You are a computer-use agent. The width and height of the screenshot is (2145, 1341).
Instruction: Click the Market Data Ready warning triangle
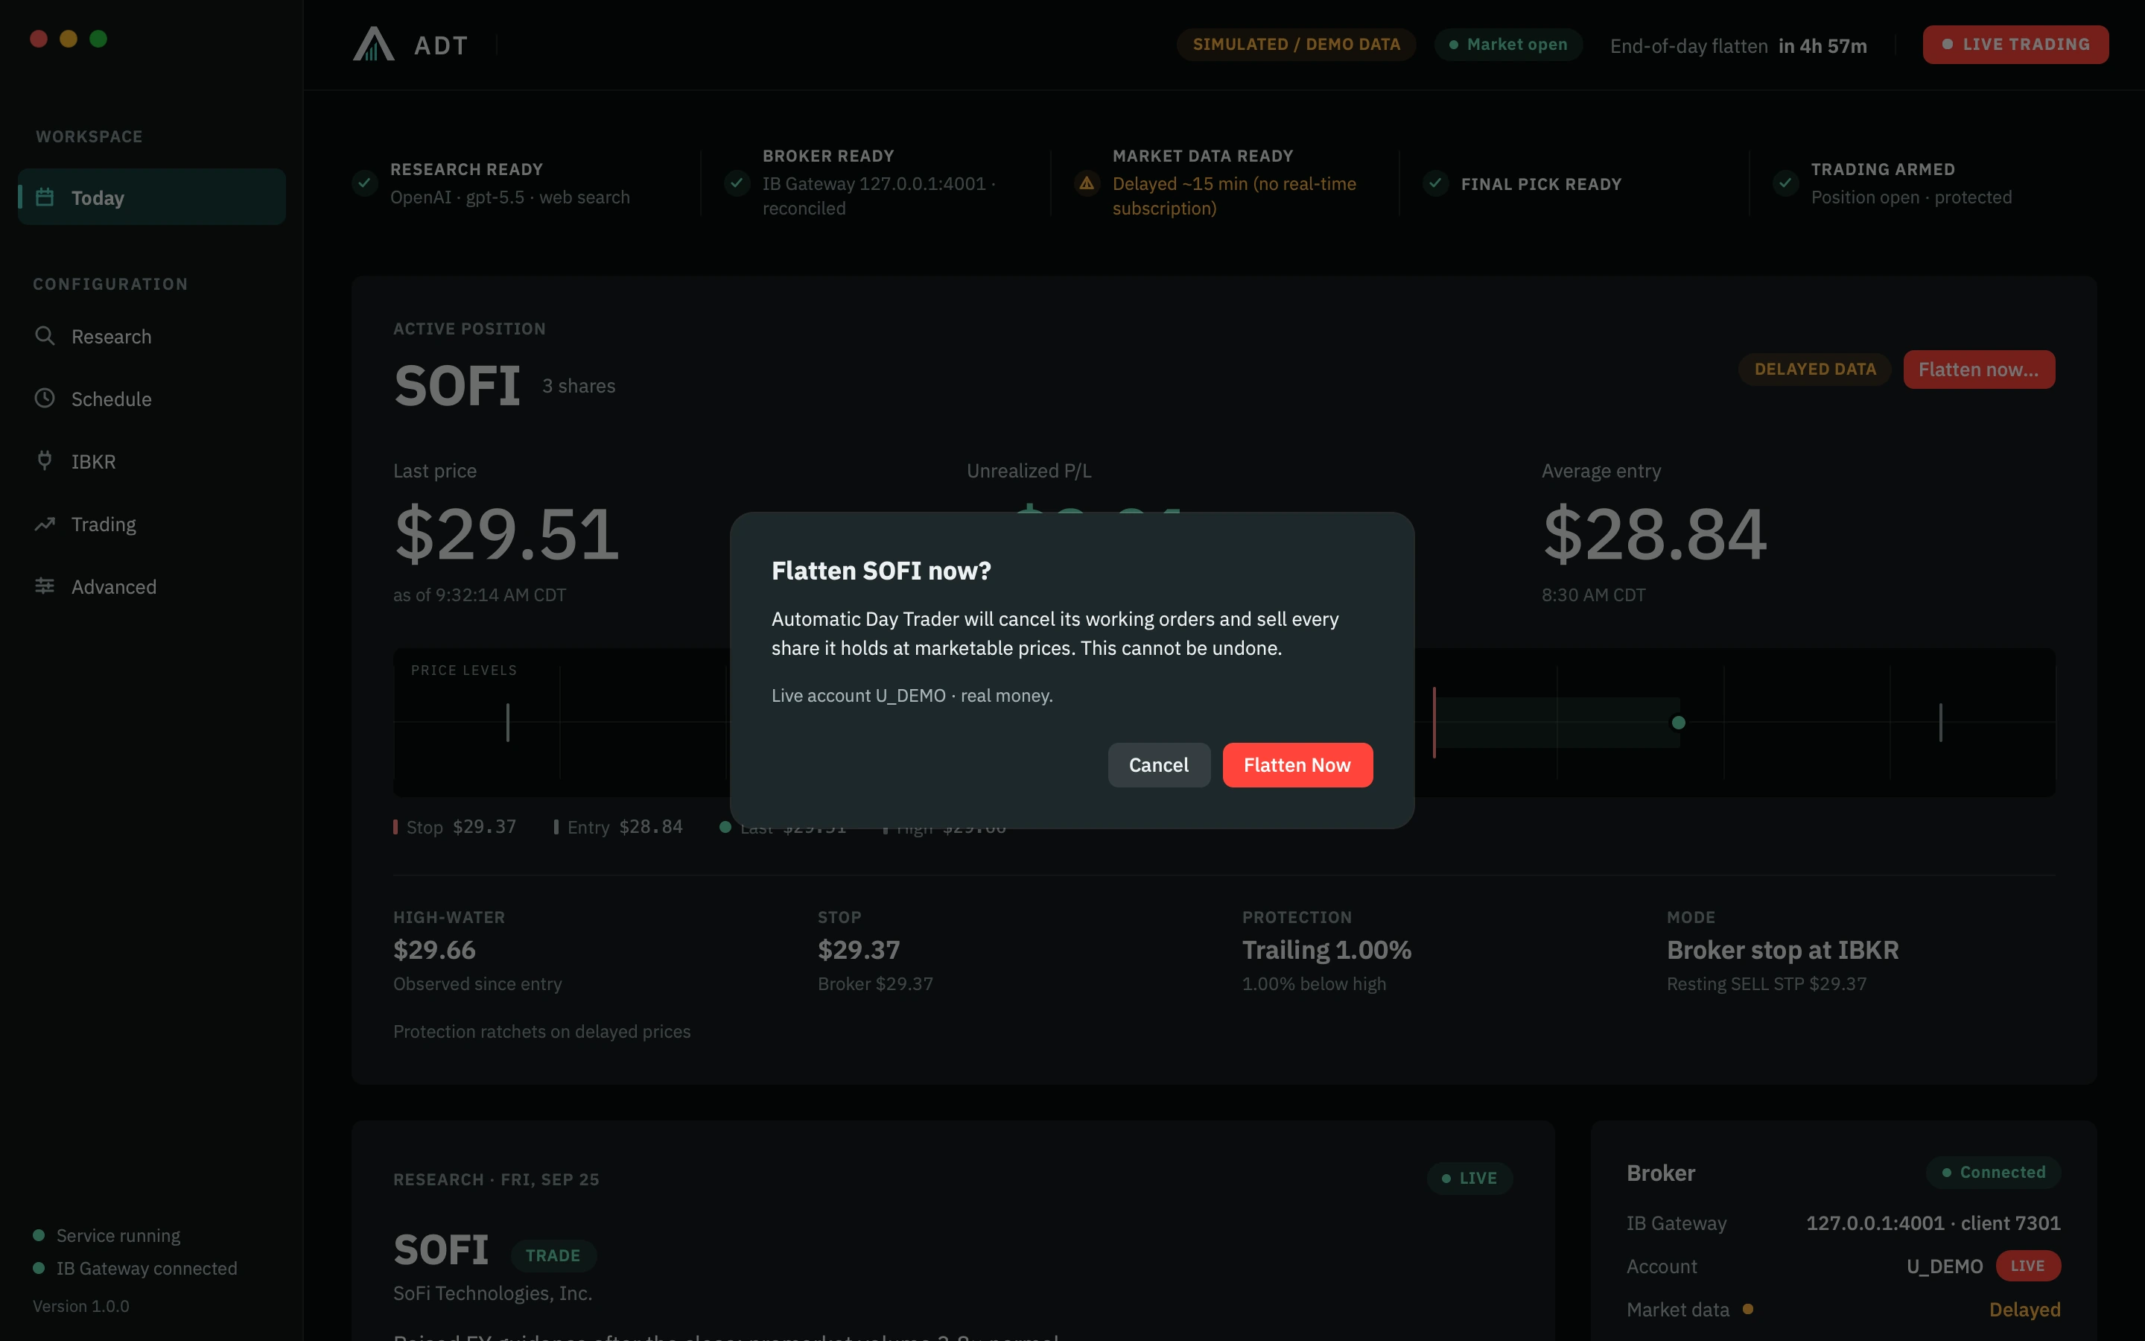tap(1087, 183)
